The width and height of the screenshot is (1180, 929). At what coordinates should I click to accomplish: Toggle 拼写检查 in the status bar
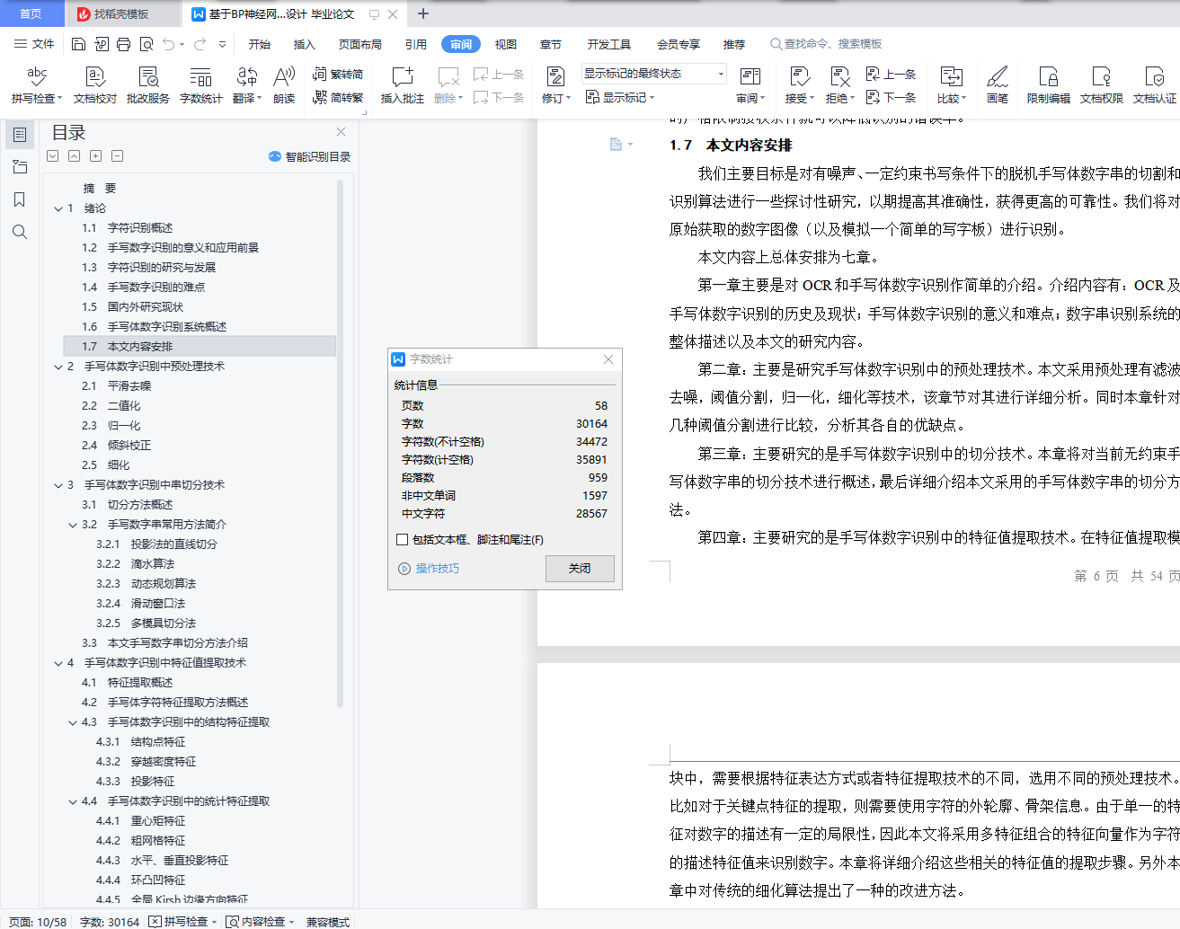pyautogui.click(x=182, y=922)
